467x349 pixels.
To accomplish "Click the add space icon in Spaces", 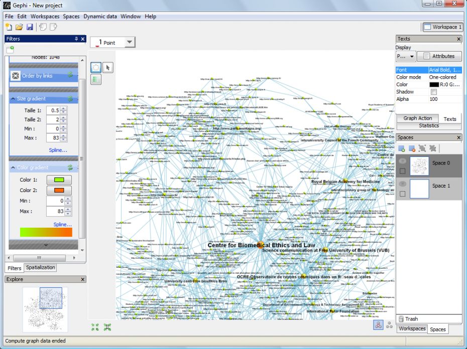I will pyautogui.click(x=402, y=148).
